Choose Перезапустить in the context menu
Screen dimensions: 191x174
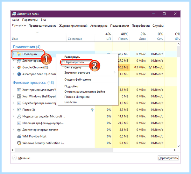point(74,62)
